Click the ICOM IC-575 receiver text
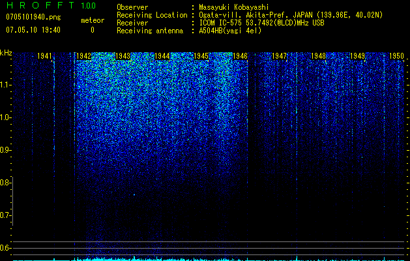 [x=261, y=23]
